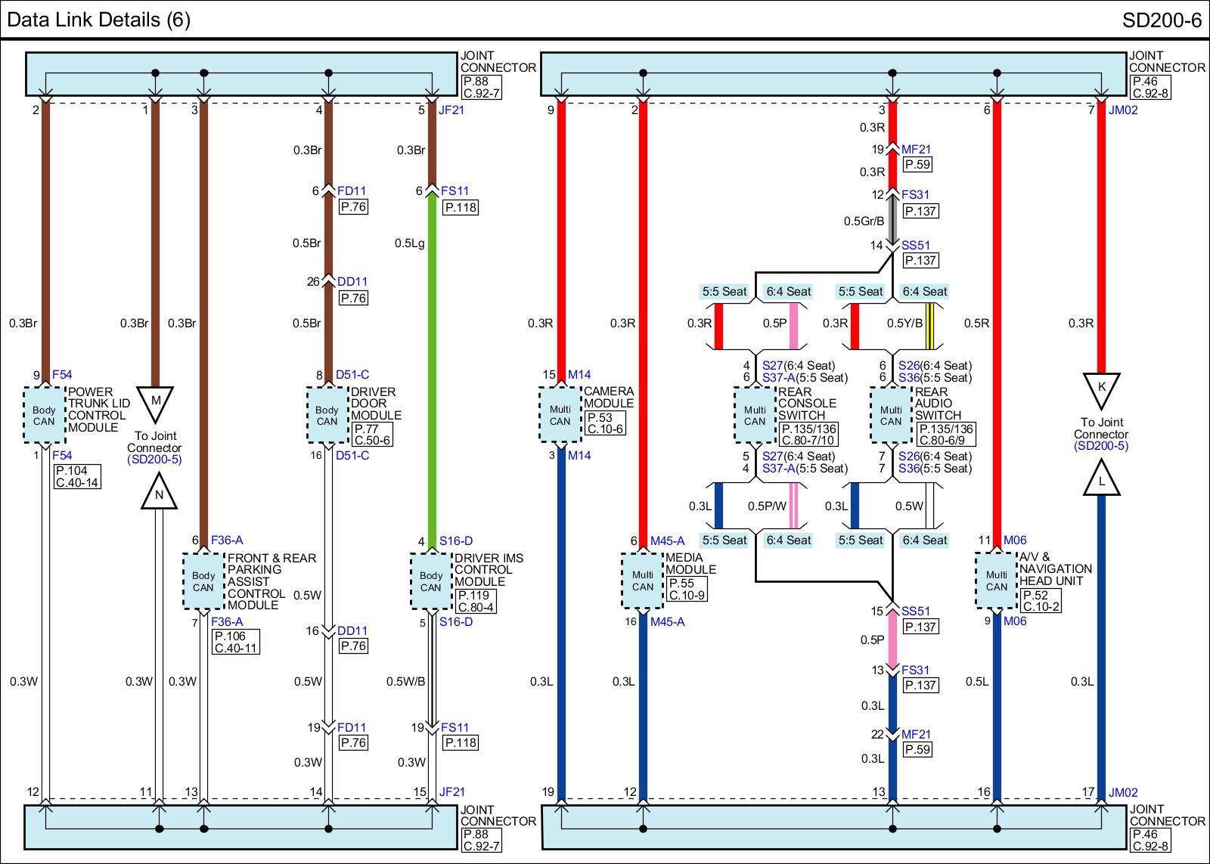Open the SD200-5 link below triangle M
Viewport: 1210px width, 864px height.
coord(154,460)
